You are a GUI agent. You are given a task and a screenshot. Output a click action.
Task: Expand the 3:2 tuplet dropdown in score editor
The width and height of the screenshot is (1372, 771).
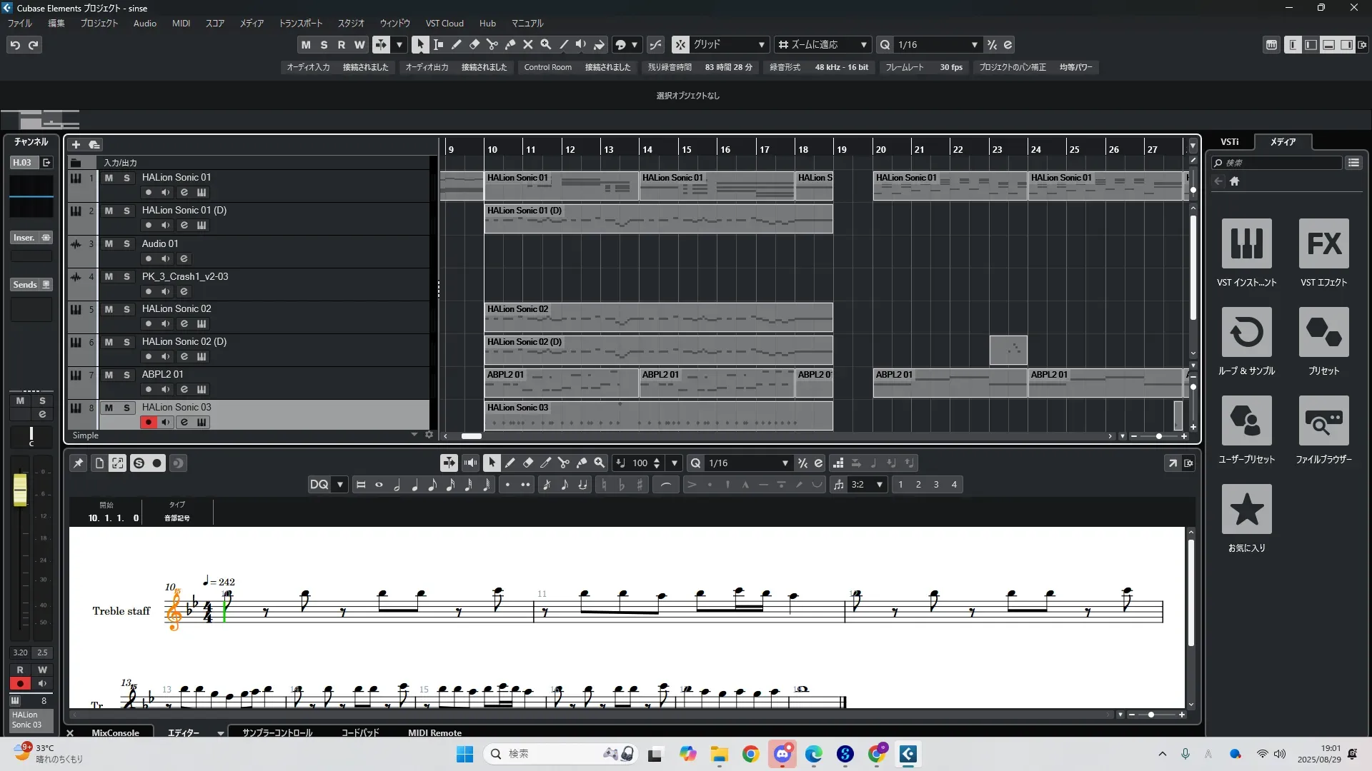[880, 485]
